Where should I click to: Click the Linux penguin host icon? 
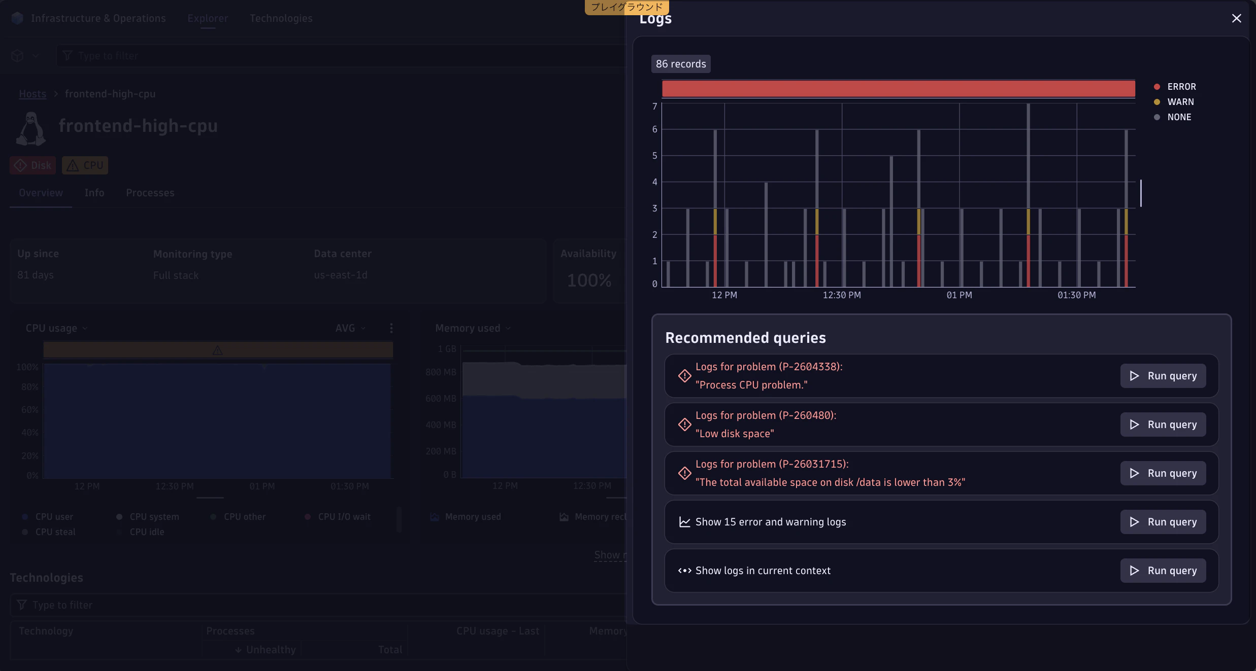(31, 129)
